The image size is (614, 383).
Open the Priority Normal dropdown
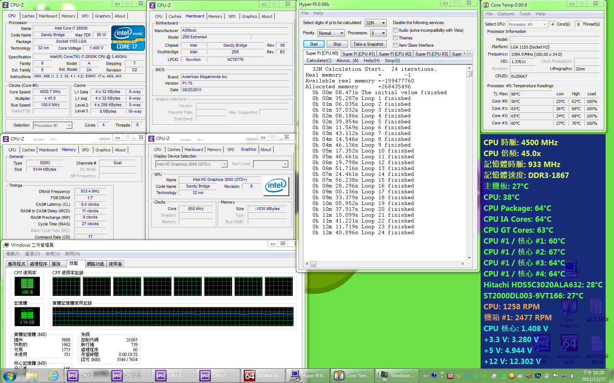pyautogui.click(x=331, y=33)
